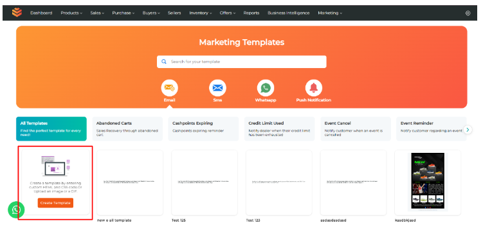
Task: Open the Reports link in navbar
Action: tap(251, 13)
